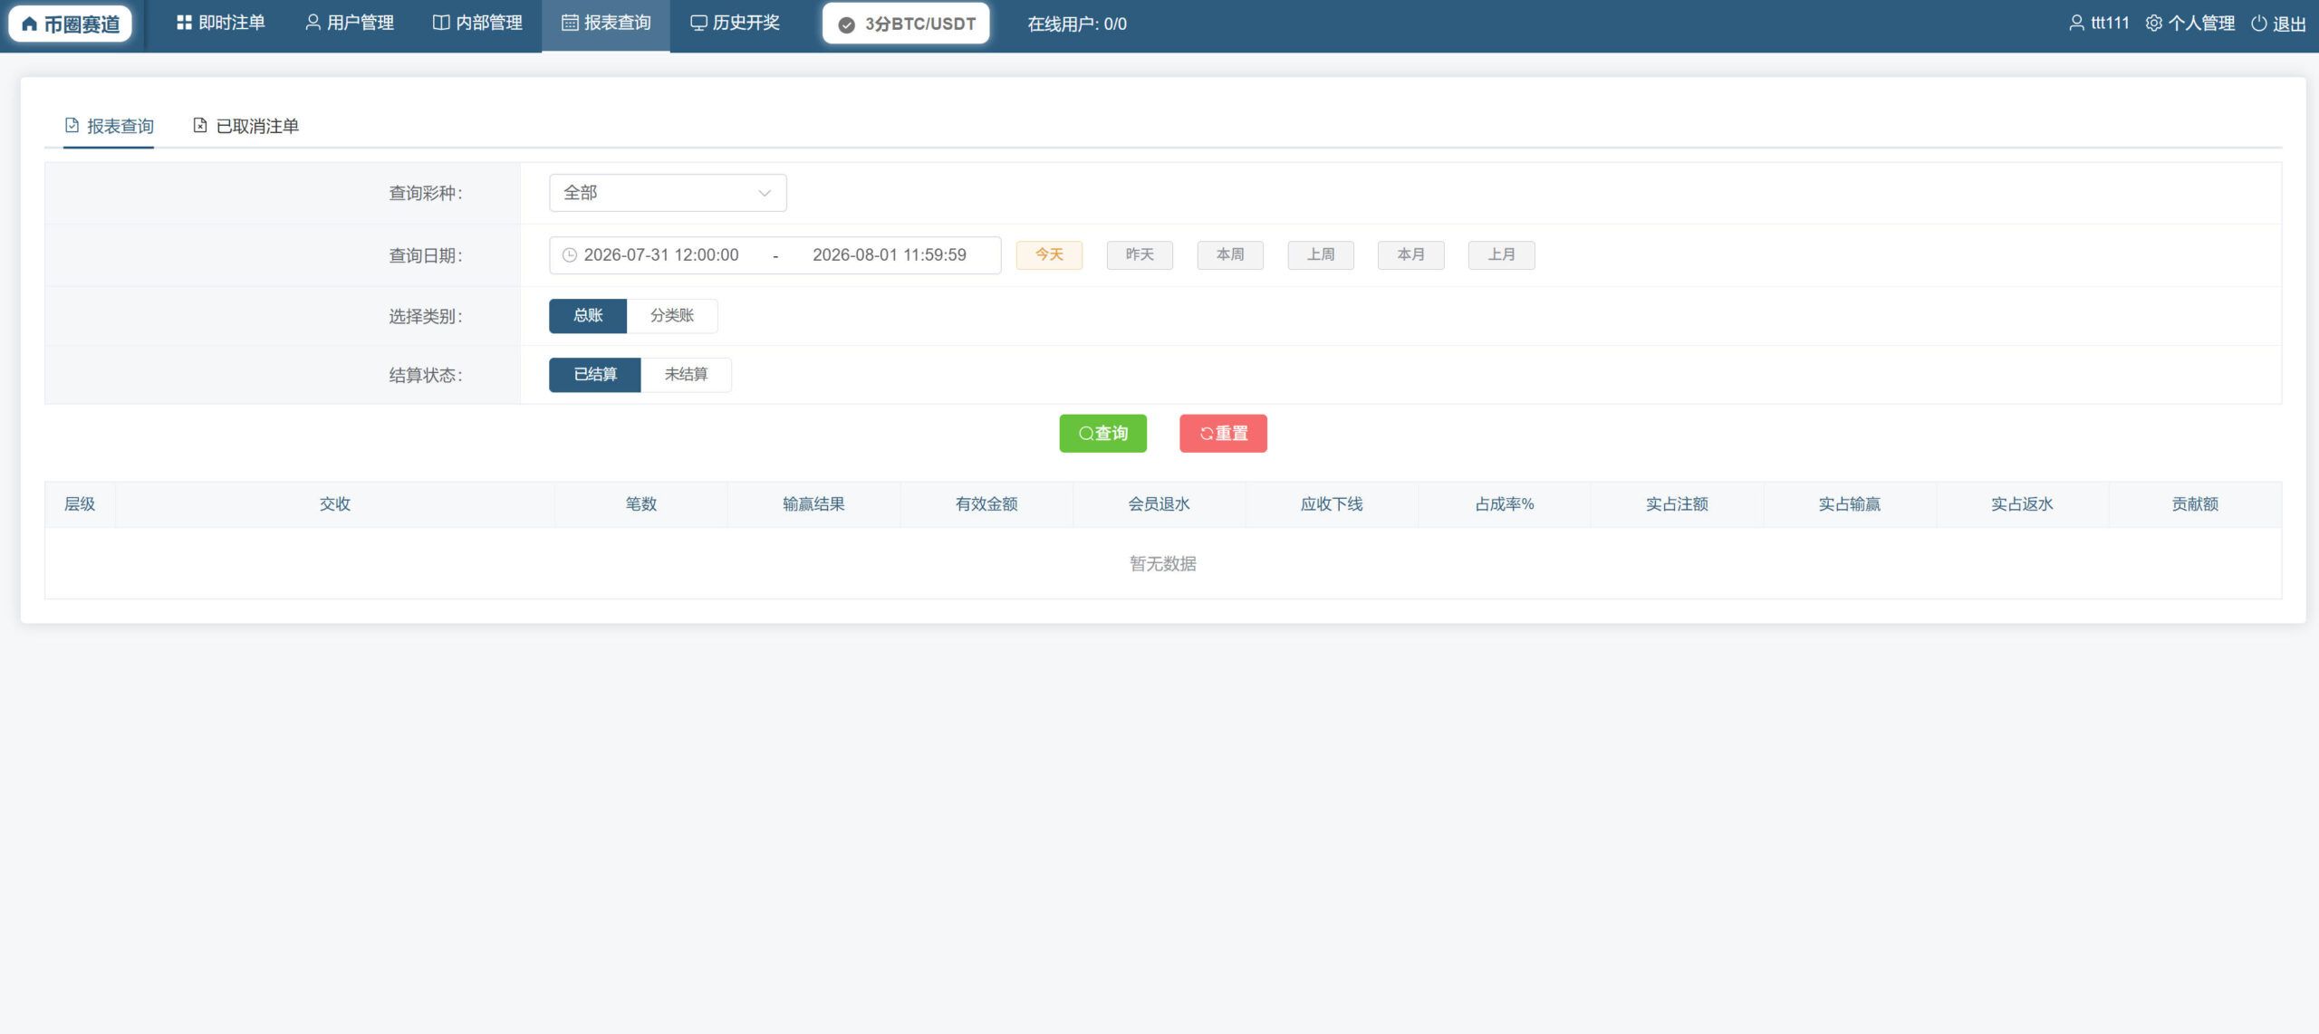Screen dimensions: 2319x1034
Task: Click the person icon beside 用户管理
Action: tap(313, 23)
